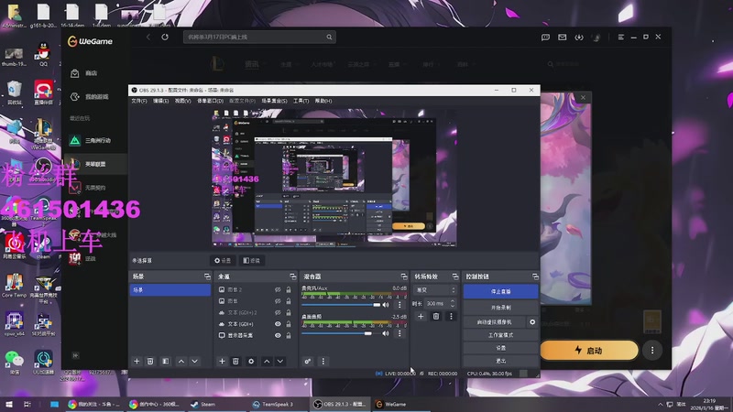Remove transition with the trash icon
This screenshot has height=412, width=733.
(436, 316)
